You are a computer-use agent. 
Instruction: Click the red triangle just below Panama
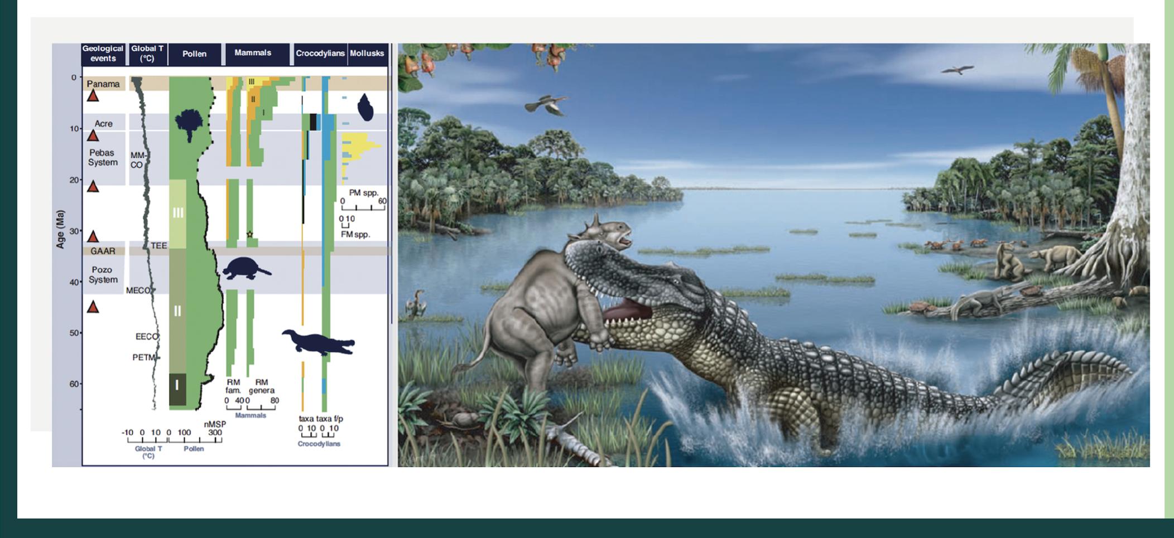click(93, 96)
